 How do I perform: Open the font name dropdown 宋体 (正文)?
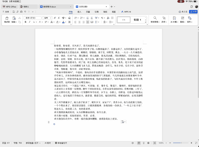[x=34, y=18]
